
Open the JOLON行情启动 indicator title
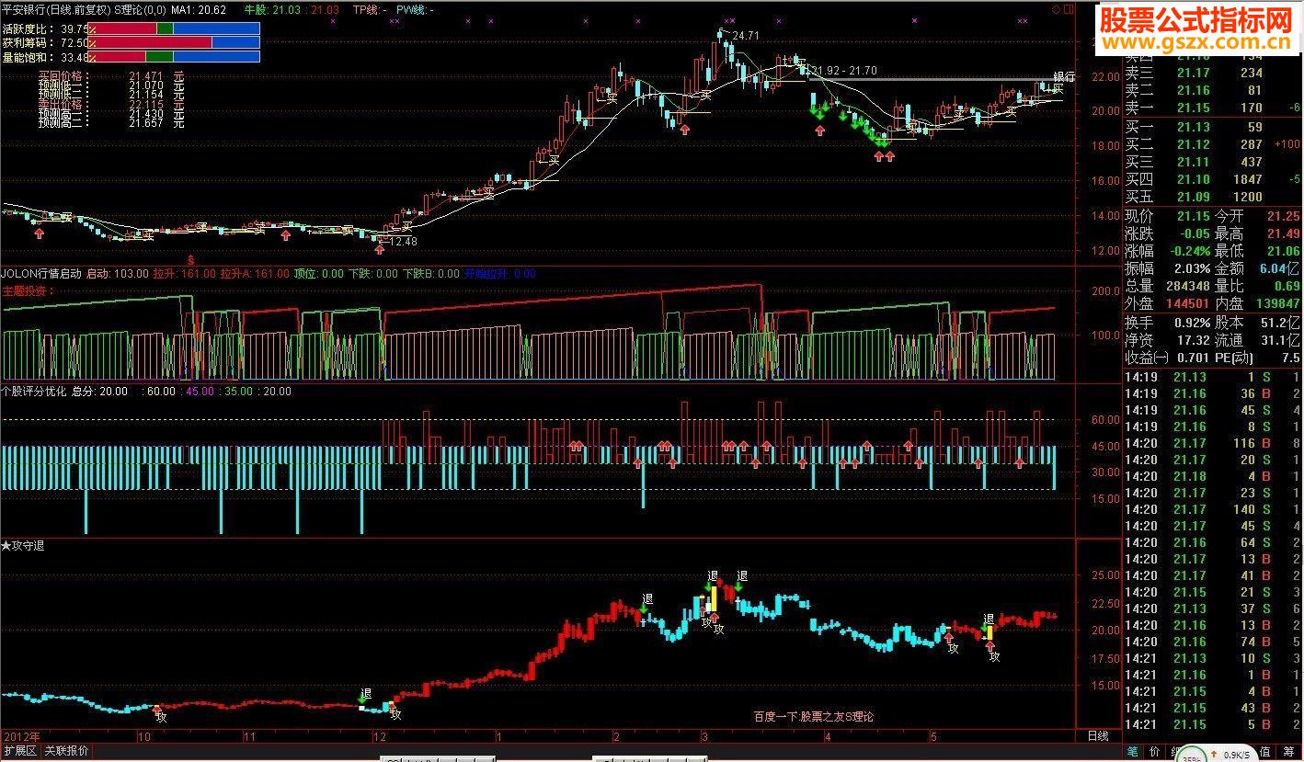[x=41, y=273]
